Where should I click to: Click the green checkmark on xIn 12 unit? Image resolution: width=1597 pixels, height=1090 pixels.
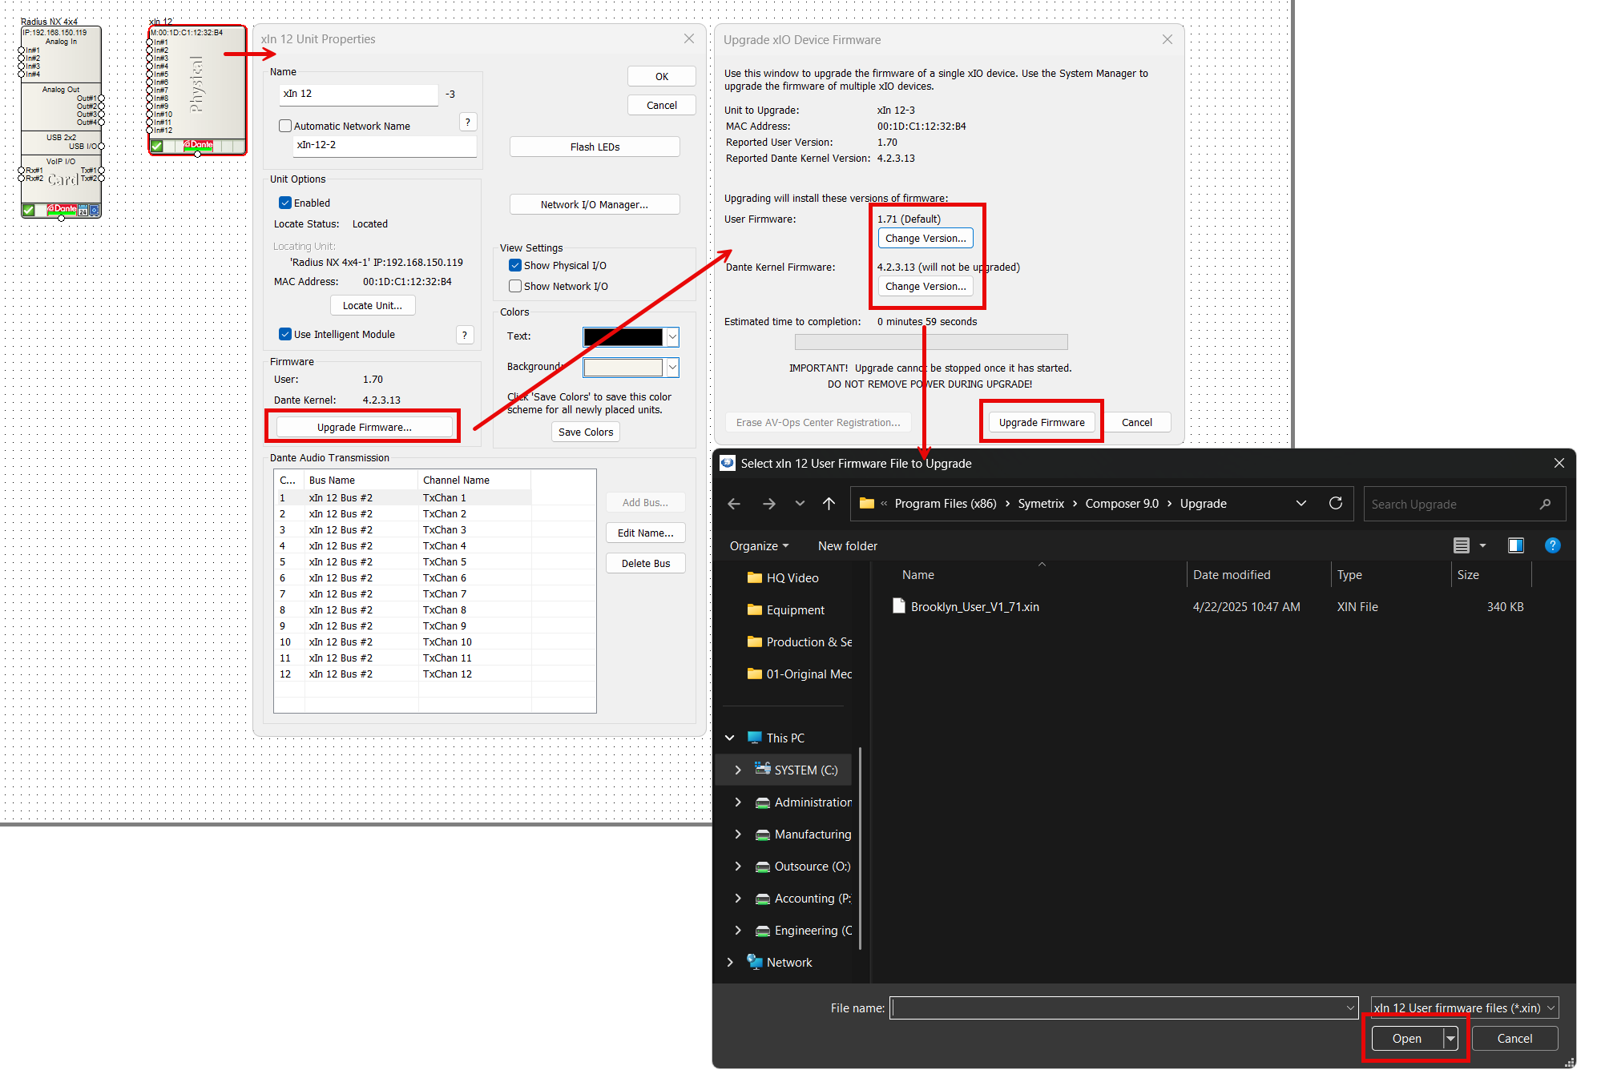157,146
